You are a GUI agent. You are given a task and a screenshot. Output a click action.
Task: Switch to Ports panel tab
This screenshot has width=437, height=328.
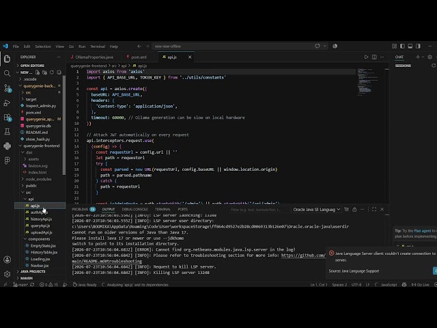tap(182, 209)
